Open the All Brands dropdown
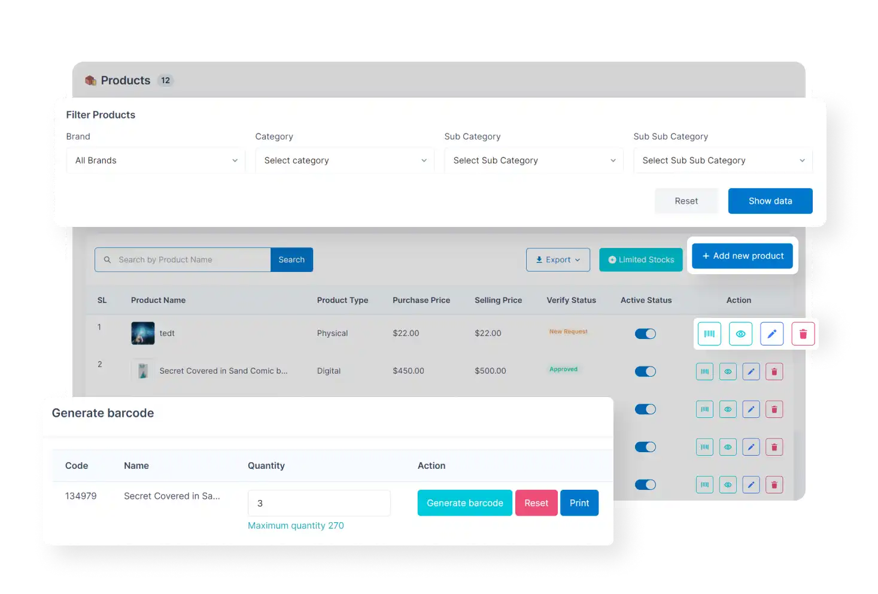878x594 pixels. (x=155, y=160)
